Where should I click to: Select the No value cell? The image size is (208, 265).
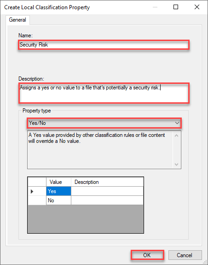58,200
